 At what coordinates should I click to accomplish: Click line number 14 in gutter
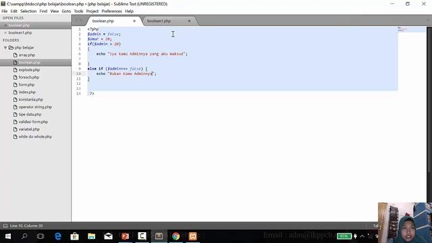[79, 94]
